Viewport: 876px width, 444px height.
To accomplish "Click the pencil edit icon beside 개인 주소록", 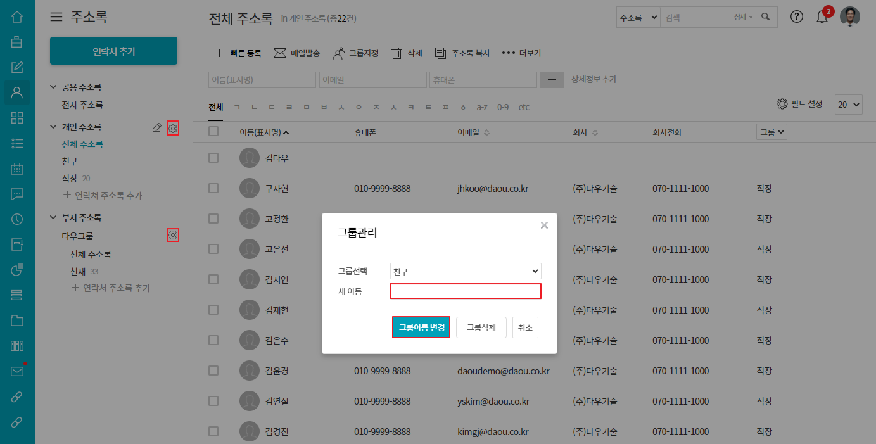I will (157, 128).
